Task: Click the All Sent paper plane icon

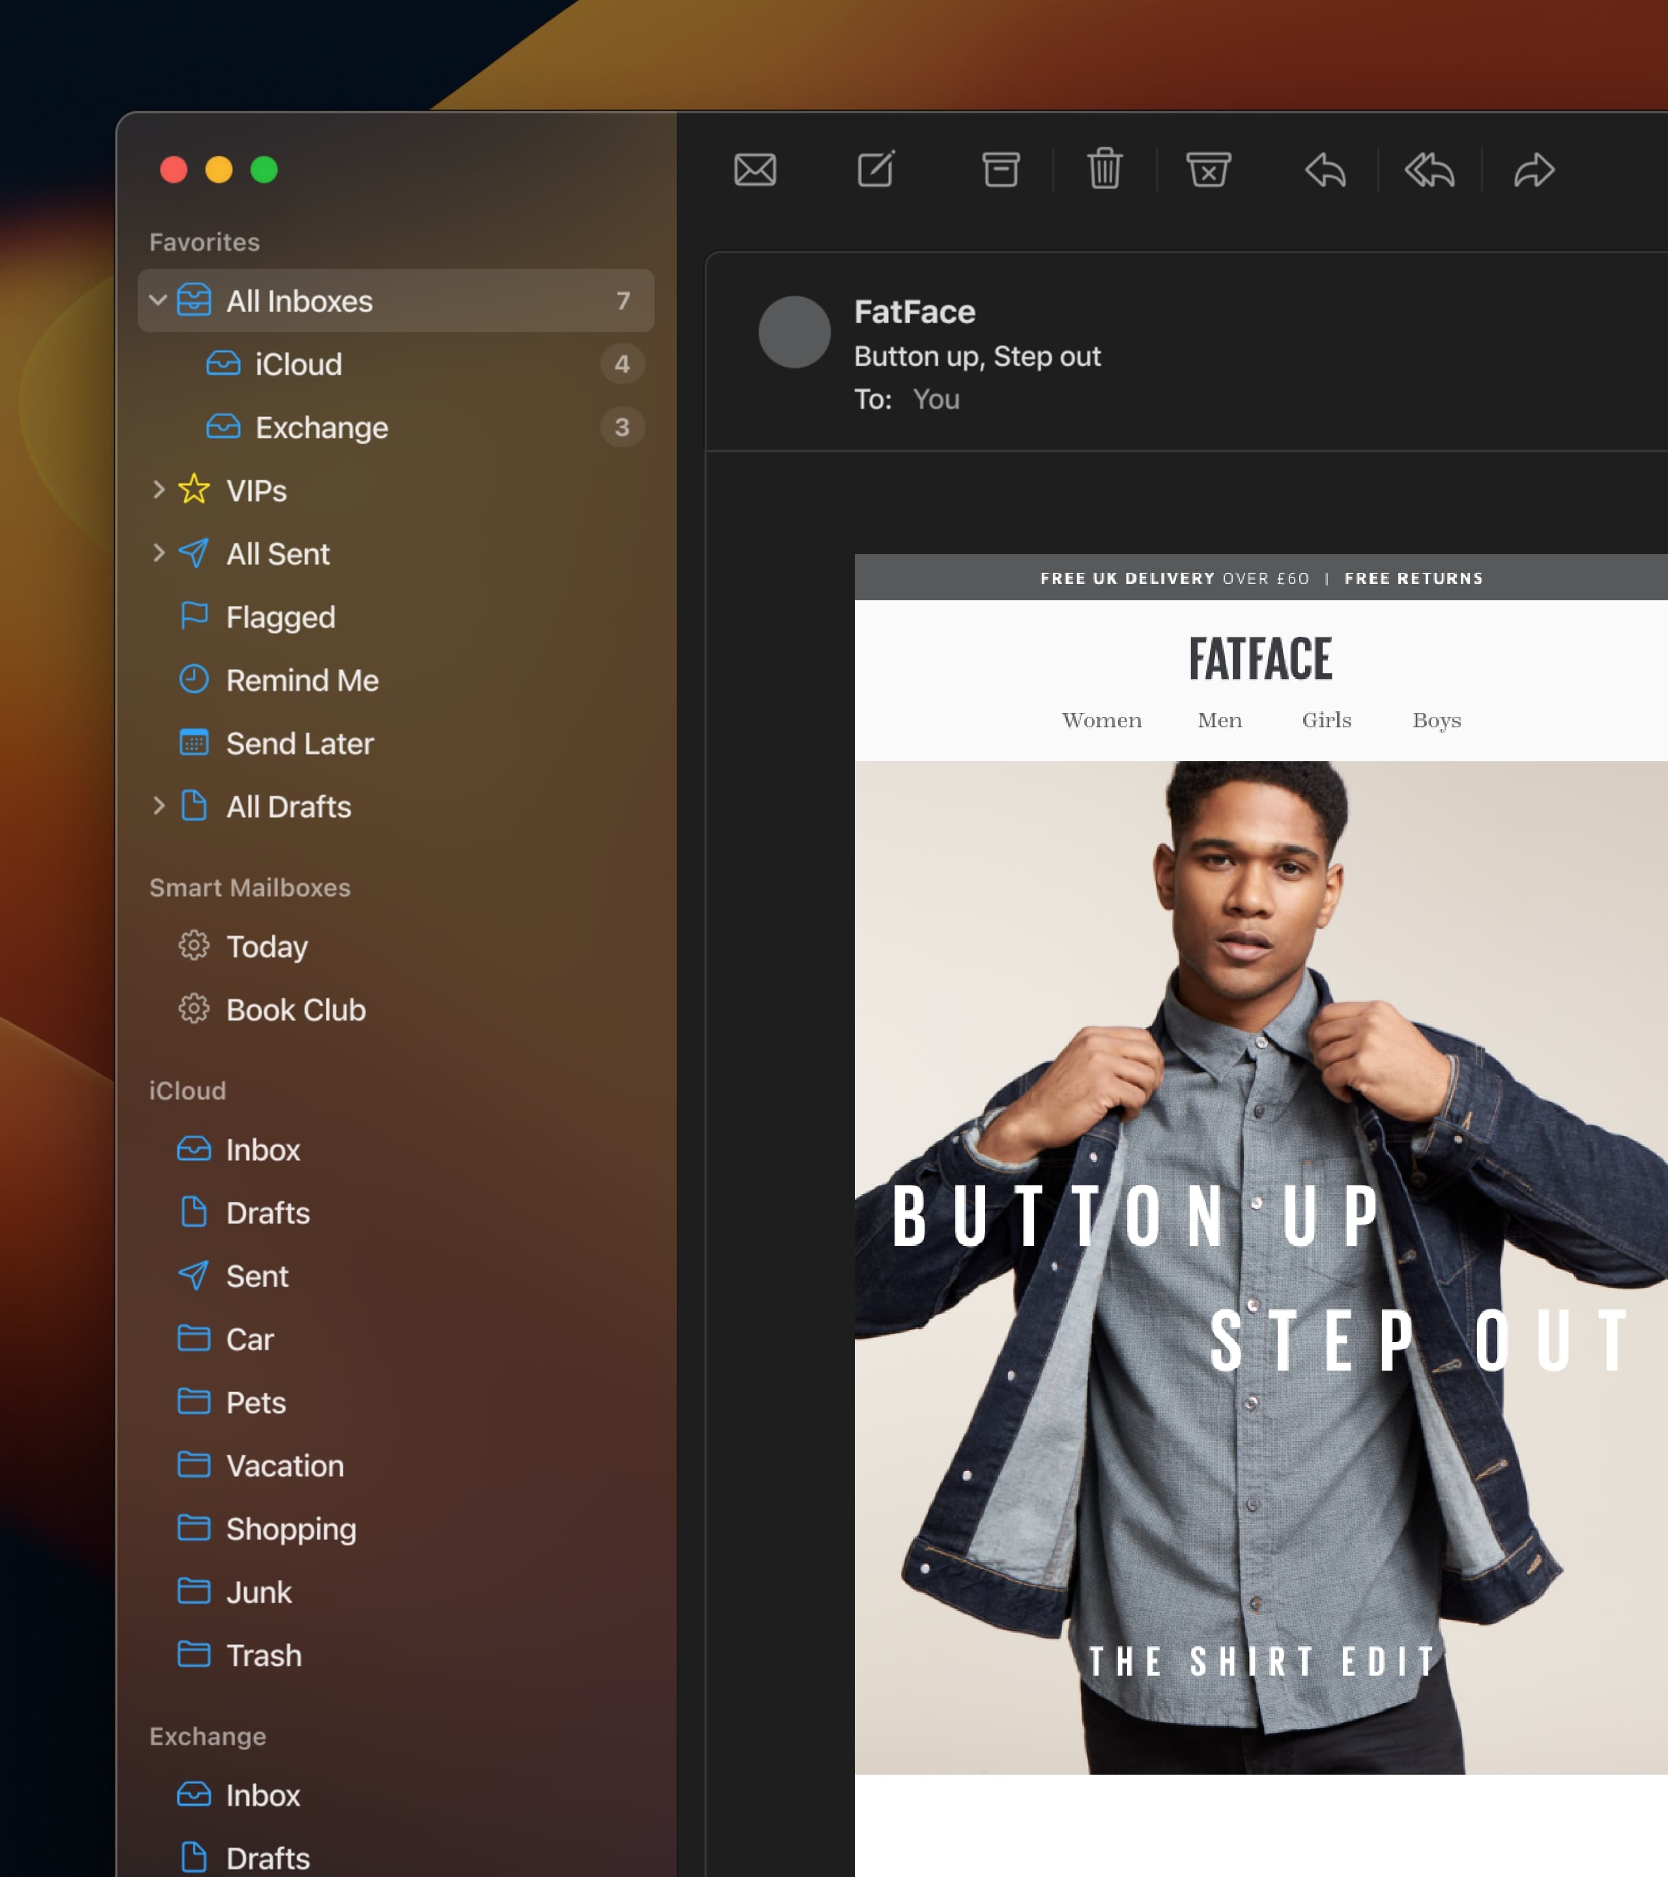Action: pyautogui.click(x=194, y=553)
